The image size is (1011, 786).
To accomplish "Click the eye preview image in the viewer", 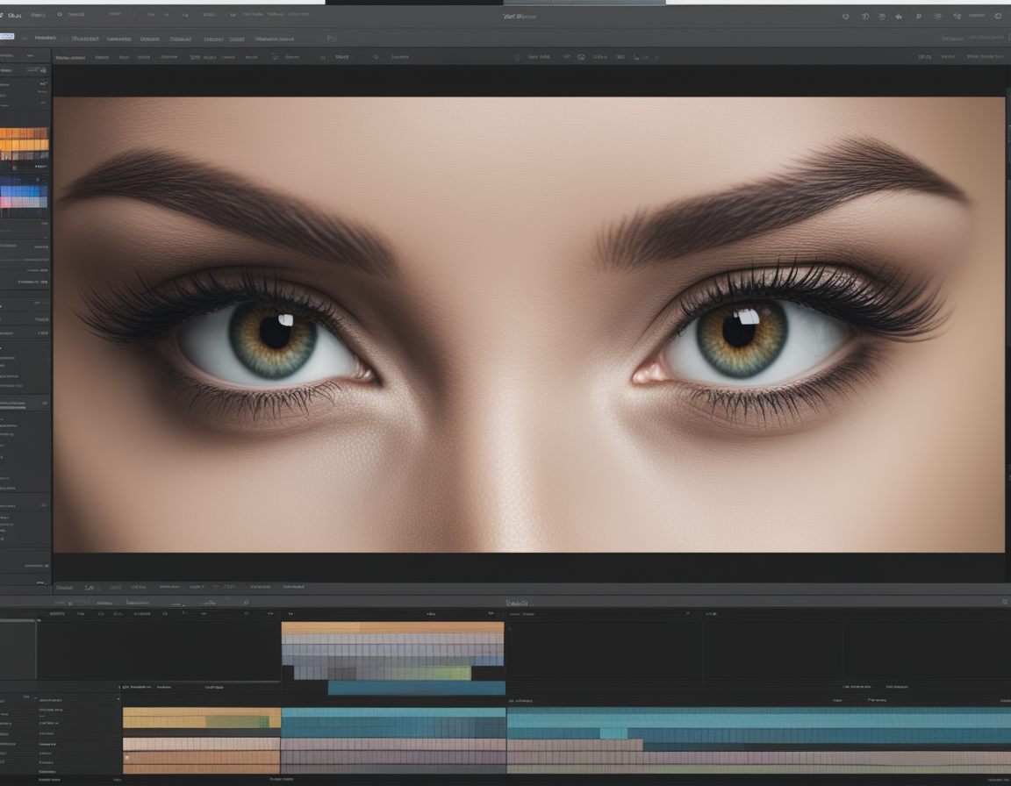I will 528,325.
